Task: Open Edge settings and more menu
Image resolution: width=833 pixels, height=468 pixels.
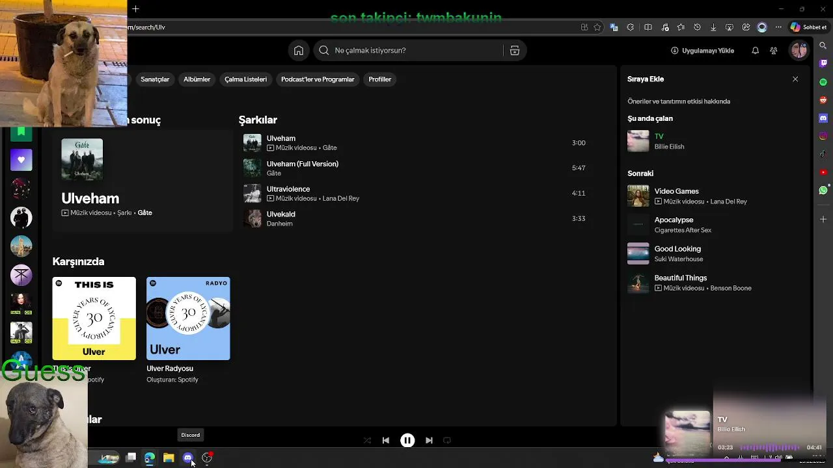Action: click(x=778, y=27)
